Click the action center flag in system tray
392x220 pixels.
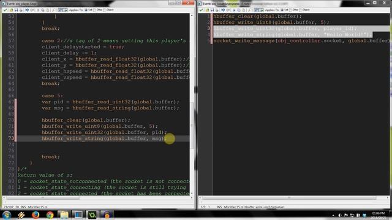click(346, 215)
